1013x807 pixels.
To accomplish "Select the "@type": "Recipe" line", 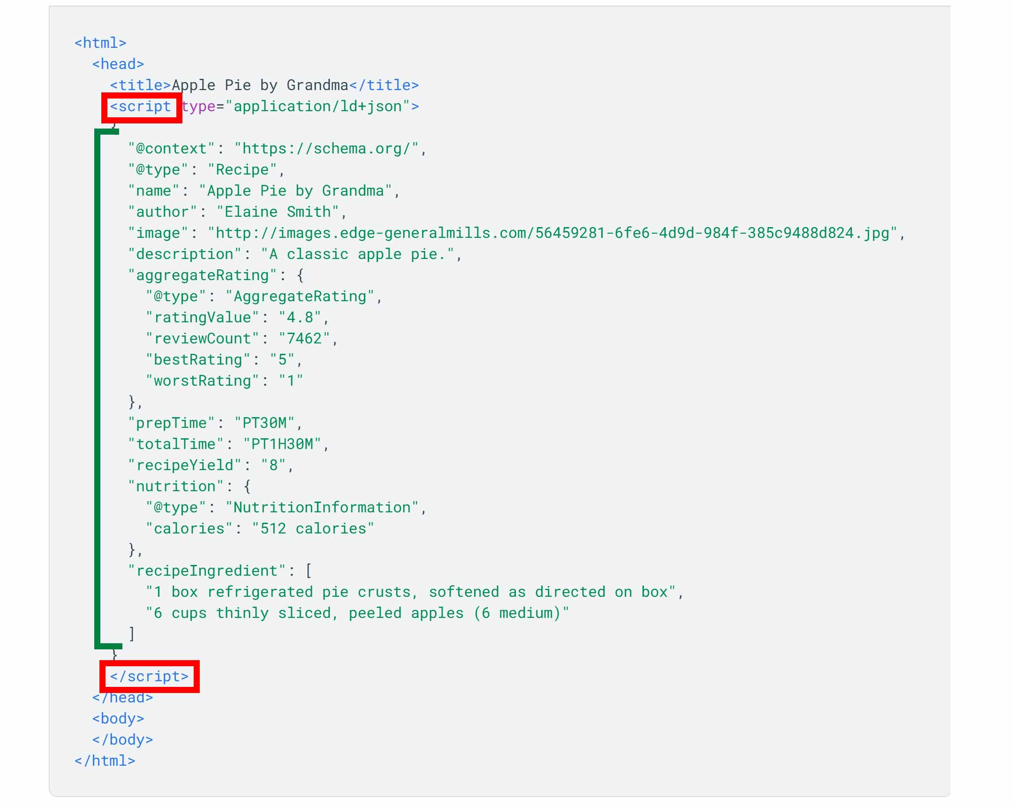I will (x=207, y=170).
